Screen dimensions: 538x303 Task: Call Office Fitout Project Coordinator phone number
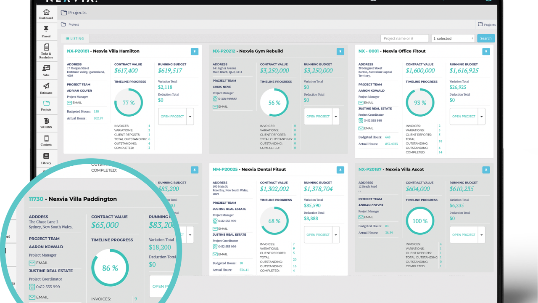click(x=371, y=120)
